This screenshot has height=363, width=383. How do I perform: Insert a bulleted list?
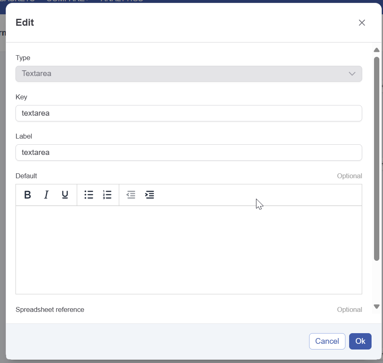coord(89,195)
